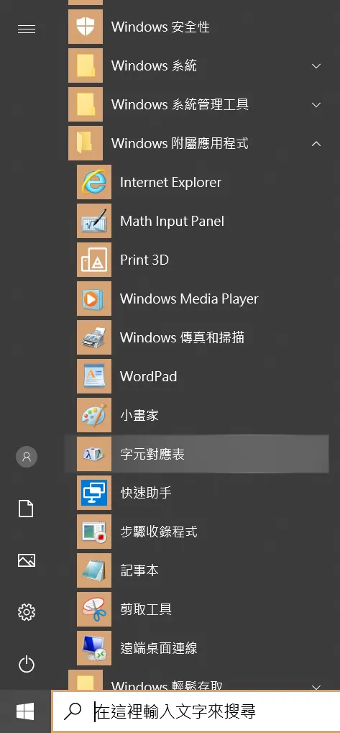The height and width of the screenshot is (733, 340).
Task: Click the 剪取工具 label
Action: 146,609
